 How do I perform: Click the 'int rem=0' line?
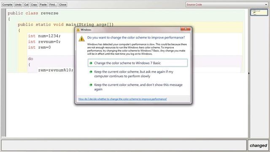coord(39,47)
